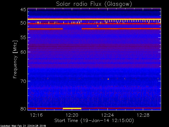The image size is (169, 127).
Task: Click the right segment of the 52 MHz red line
Action: coord(121,29)
